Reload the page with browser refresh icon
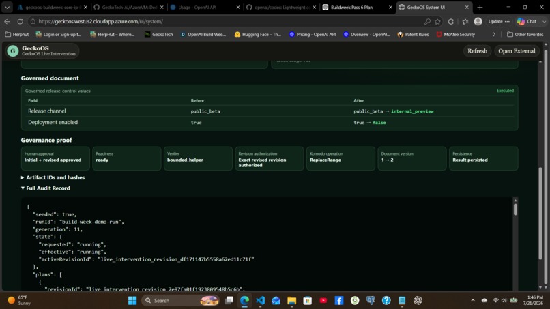The width and height of the screenshot is (550, 309). tap(20, 21)
